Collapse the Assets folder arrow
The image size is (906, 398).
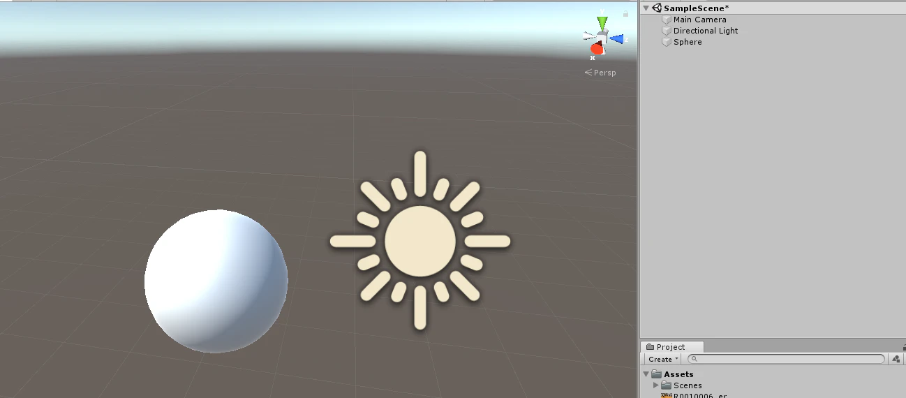coord(646,374)
